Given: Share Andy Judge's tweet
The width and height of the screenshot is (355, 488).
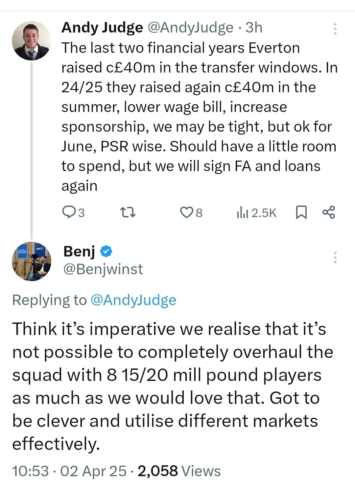Looking at the screenshot, I should [x=329, y=212].
